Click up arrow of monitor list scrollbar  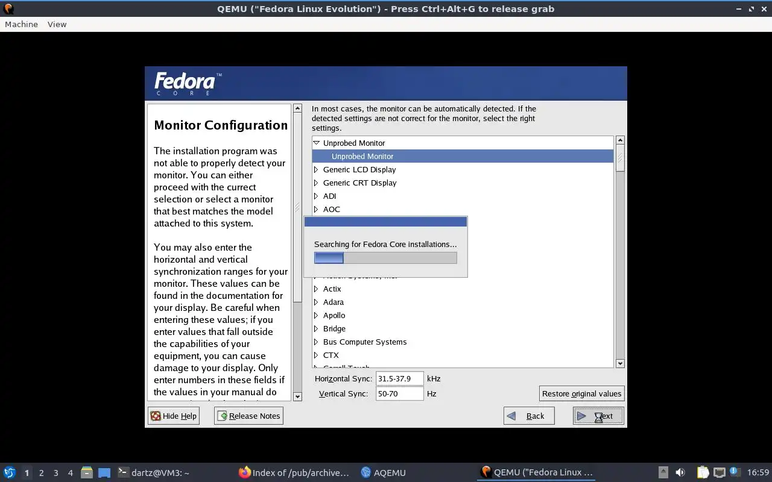[x=620, y=140]
